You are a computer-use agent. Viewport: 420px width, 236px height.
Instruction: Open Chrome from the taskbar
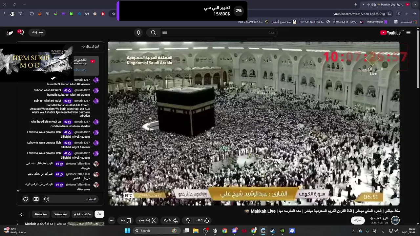pos(225,231)
